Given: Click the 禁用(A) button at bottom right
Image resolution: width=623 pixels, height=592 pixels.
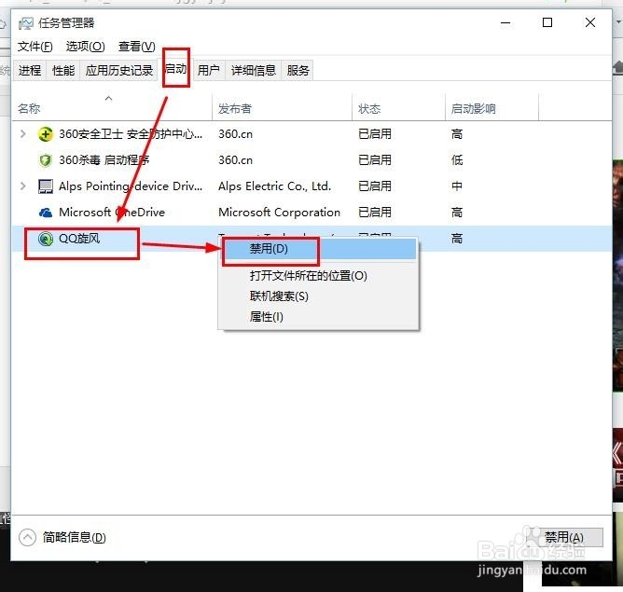Looking at the screenshot, I should [564, 538].
